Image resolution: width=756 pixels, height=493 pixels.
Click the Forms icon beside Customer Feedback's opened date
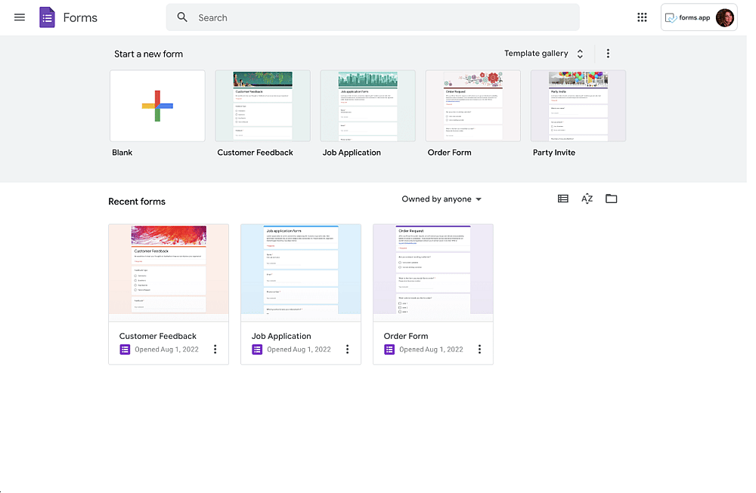[125, 350]
